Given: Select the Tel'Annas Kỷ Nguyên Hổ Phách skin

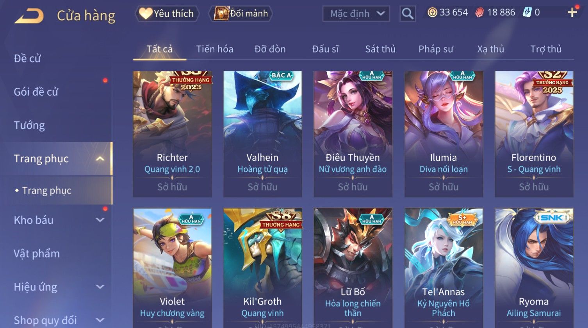Looking at the screenshot, I should [x=444, y=268].
